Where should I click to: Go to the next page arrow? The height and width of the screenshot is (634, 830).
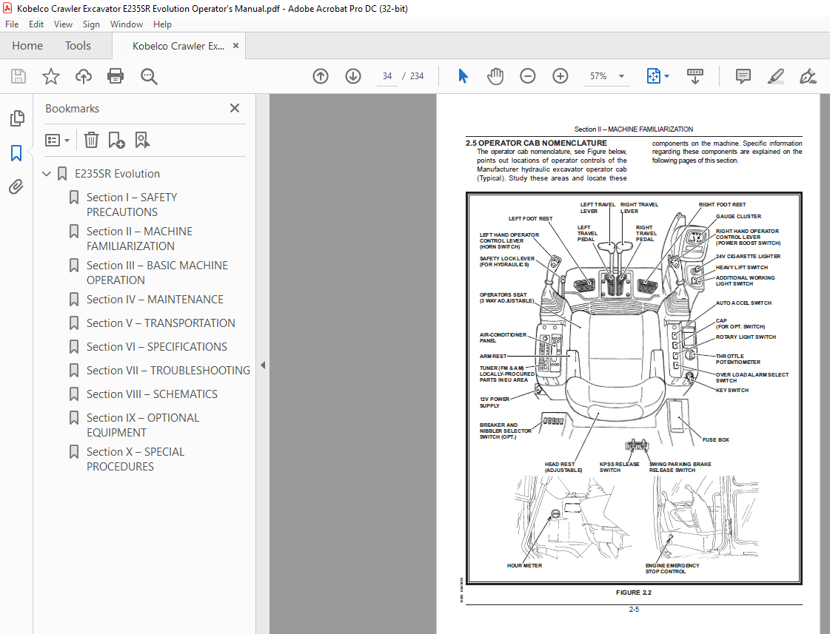tap(352, 76)
